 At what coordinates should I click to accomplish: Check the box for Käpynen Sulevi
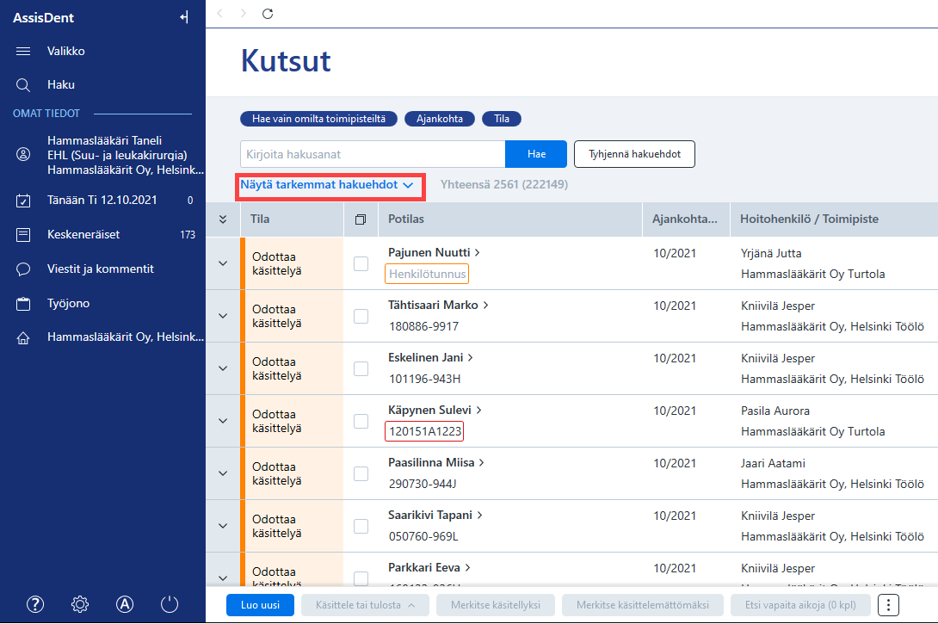pyautogui.click(x=361, y=421)
